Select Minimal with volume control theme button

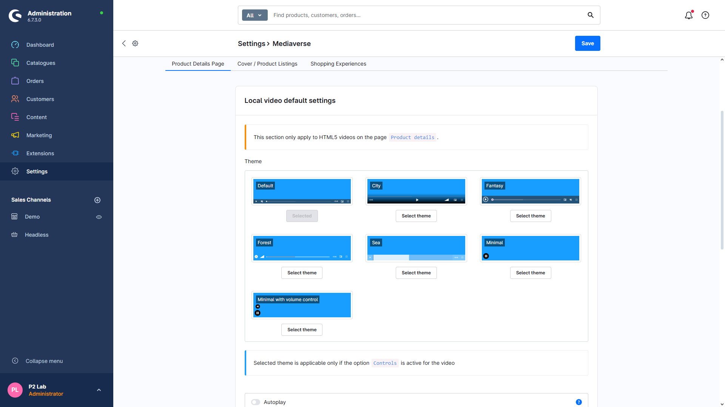(x=302, y=330)
